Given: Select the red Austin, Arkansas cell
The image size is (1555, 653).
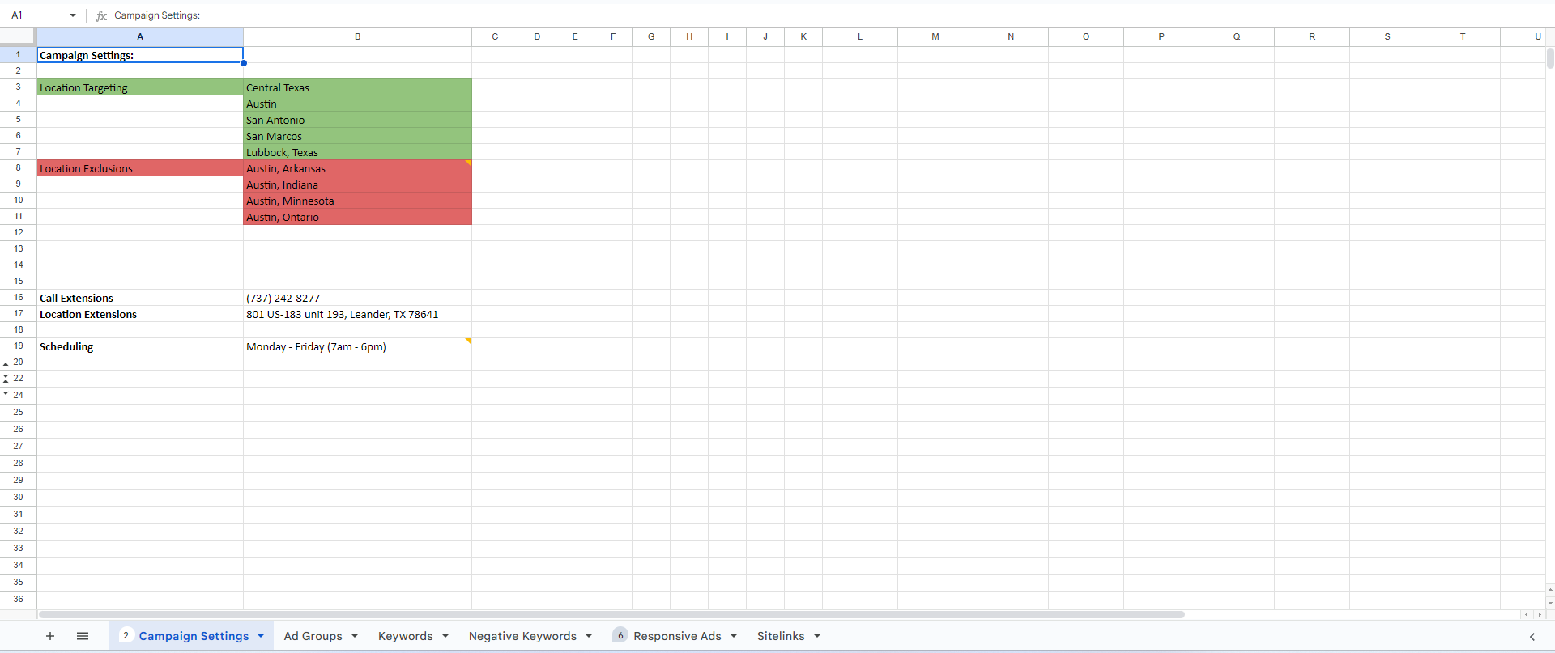Looking at the screenshot, I should 357,168.
